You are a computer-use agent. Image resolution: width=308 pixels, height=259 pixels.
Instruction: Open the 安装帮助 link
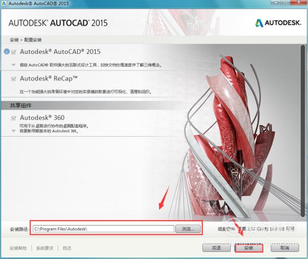(x=18, y=248)
